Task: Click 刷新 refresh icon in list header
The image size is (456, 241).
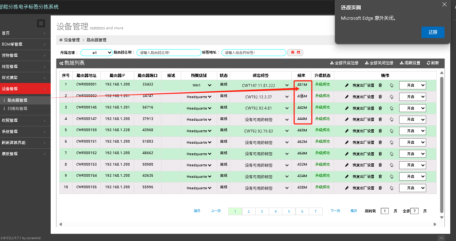Action: point(433,63)
